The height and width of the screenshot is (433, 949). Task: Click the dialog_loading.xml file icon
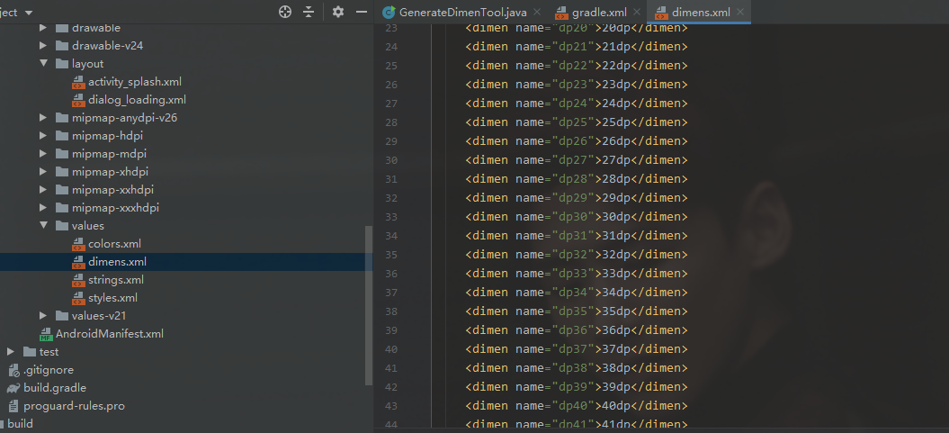point(78,100)
